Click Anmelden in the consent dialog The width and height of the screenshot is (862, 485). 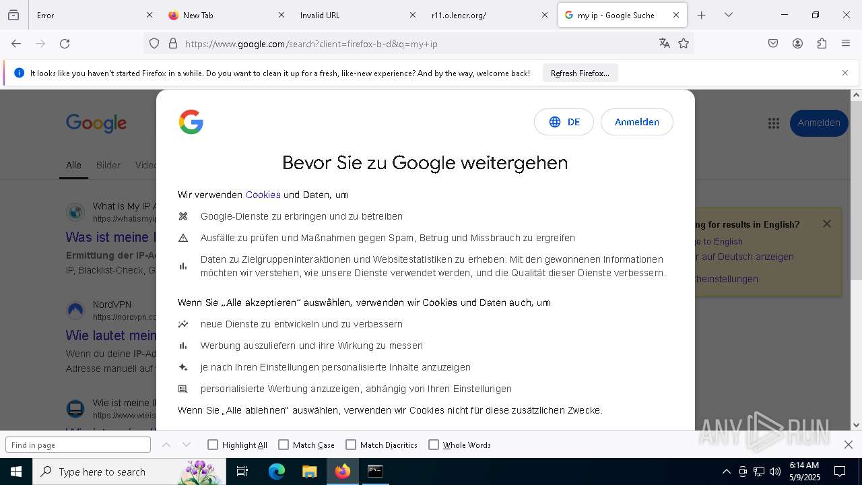pyautogui.click(x=637, y=122)
